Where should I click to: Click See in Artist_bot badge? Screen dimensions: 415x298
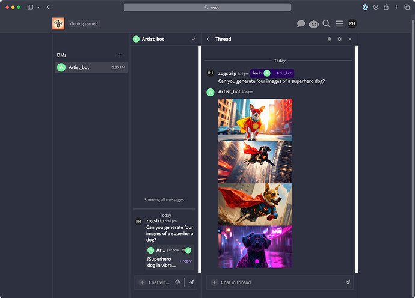coord(272,73)
